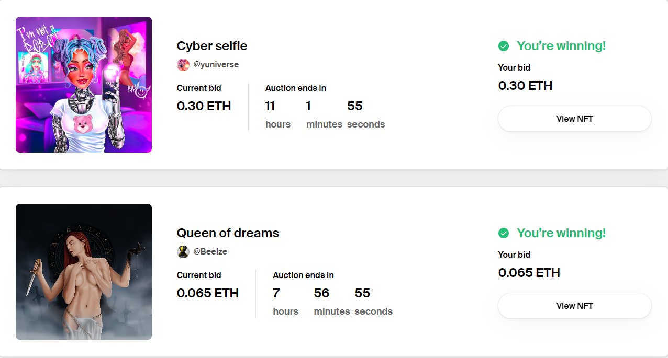Open the Cyber selfie artwork thumbnail
This screenshot has height=358, width=668.
pyautogui.click(x=84, y=85)
